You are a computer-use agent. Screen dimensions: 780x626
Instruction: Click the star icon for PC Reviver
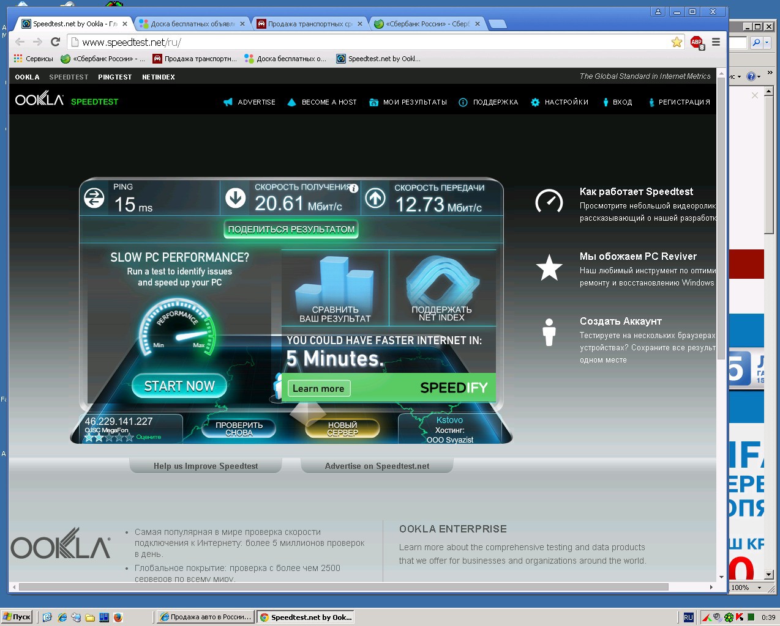pyautogui.click(x=549, y=268)
